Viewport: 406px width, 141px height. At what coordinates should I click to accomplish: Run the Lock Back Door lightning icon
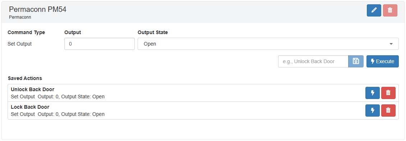click(x=373, y=111)
